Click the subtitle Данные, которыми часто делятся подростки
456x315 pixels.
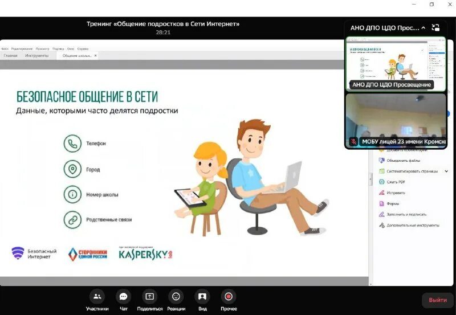pos(97,111)
